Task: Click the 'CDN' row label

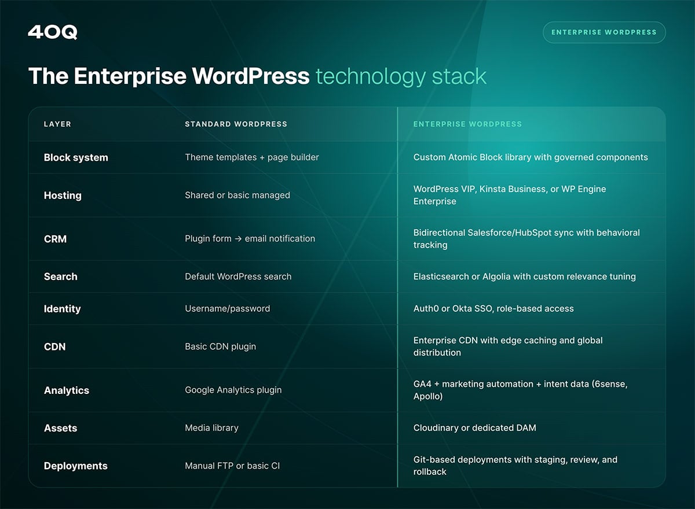Action: pos(54,346)
